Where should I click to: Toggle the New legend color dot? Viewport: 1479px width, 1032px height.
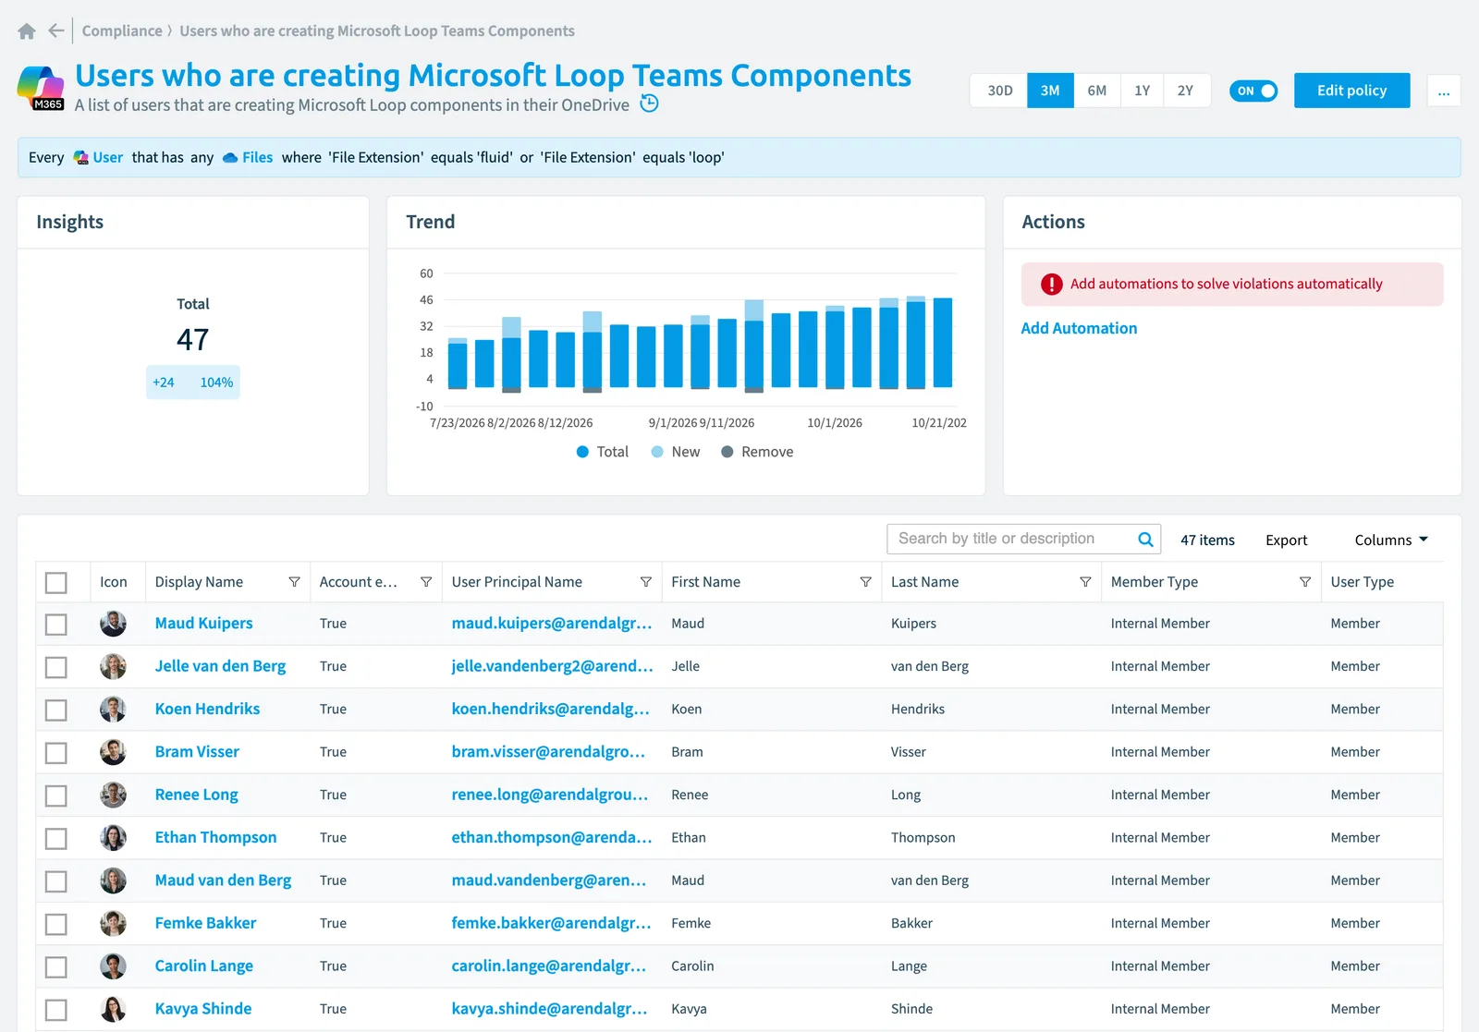click(x=657, y=452)
